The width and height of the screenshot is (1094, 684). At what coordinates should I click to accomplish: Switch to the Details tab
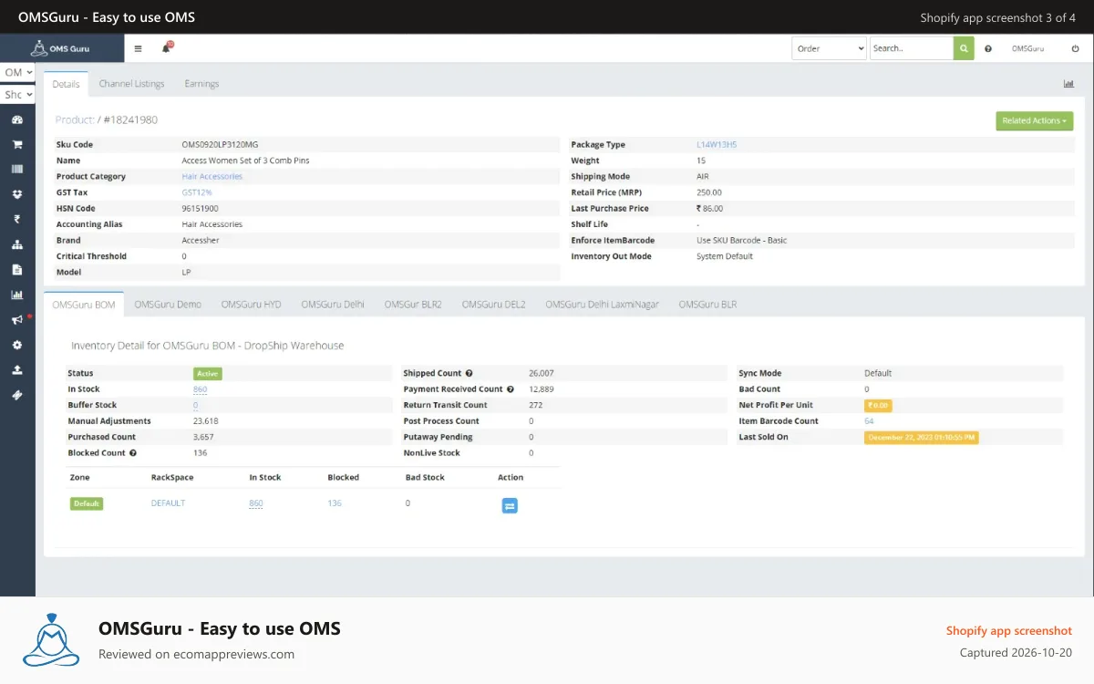pos(66,84)
